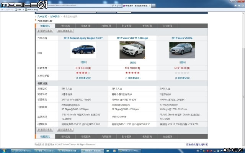Open 2012 Volvo V60 T5 R-Design link
Image resolution: width=245 pixels, height=153 pixels.
click(132, 38)
